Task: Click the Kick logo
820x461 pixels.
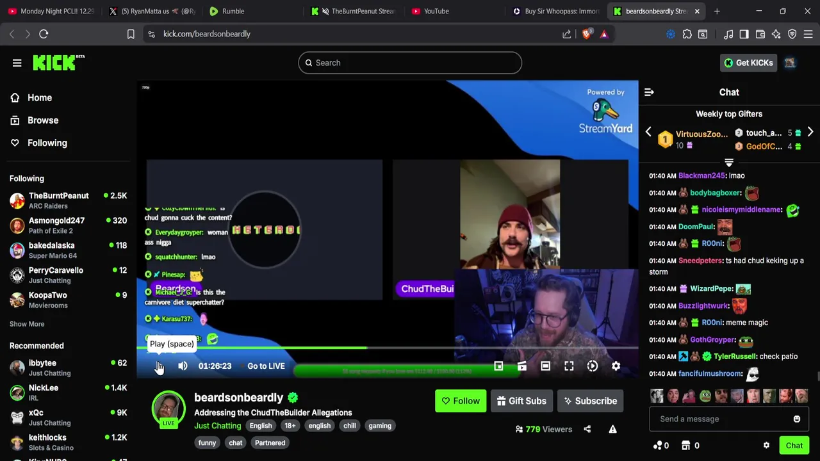Action: (x=59, y=62)
